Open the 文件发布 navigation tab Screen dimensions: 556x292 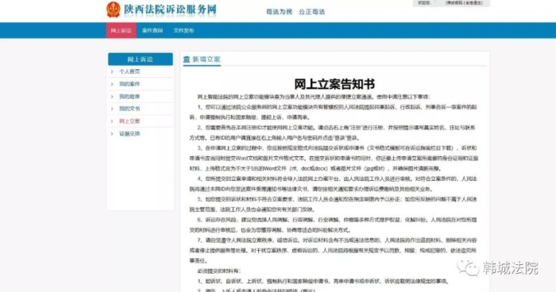183,30
